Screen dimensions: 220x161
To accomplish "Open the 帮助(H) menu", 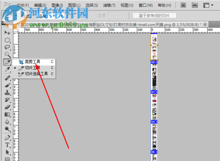I will click(x=165, y=5).
